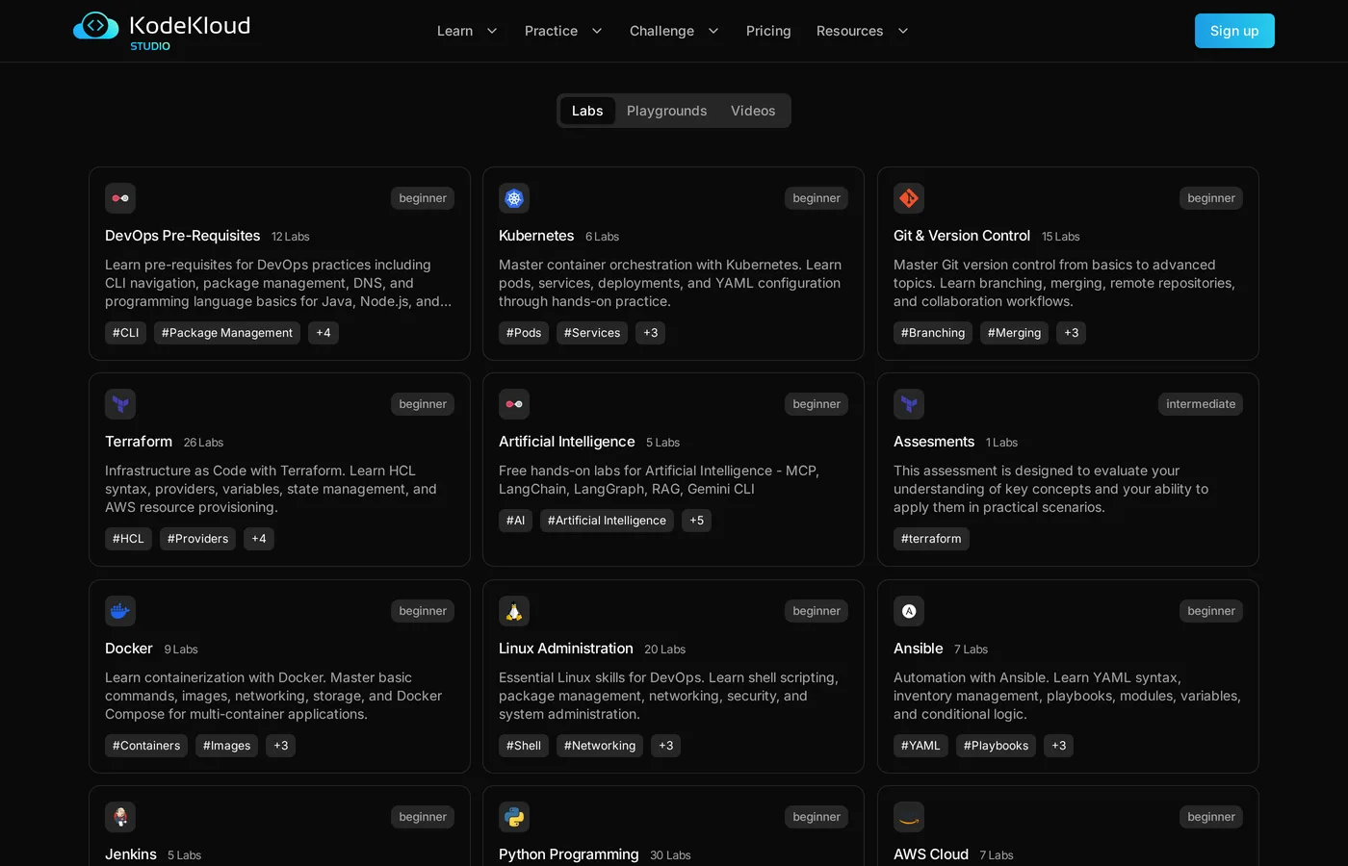Click the Docker whale icon
1348x866 pixels.
click(120, 611)
